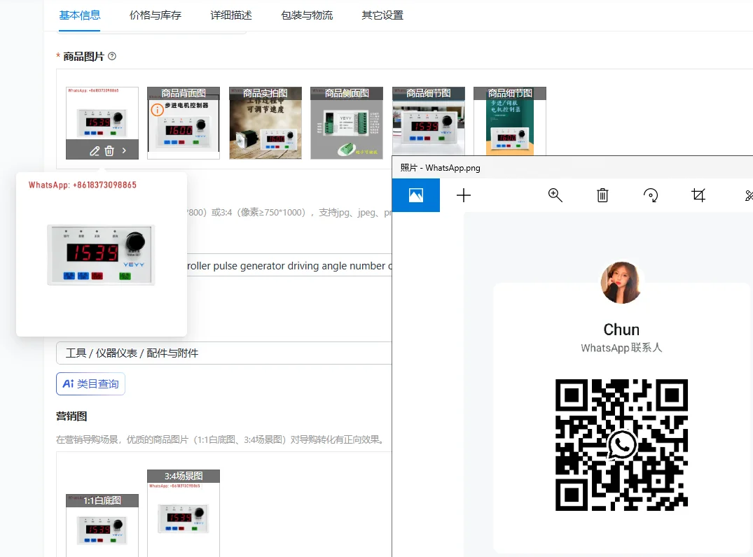Click the 营销图 section heading
Viewport: 753px width, 557px height.
point(71,416)
